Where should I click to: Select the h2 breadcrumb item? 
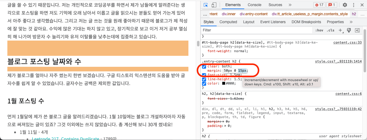(x=354, y=14)
